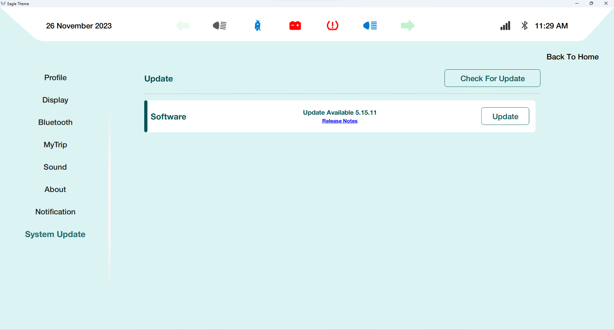Open the Release Notes link
This screenshot has height=330, width=614.
click(x=340, y=121)
